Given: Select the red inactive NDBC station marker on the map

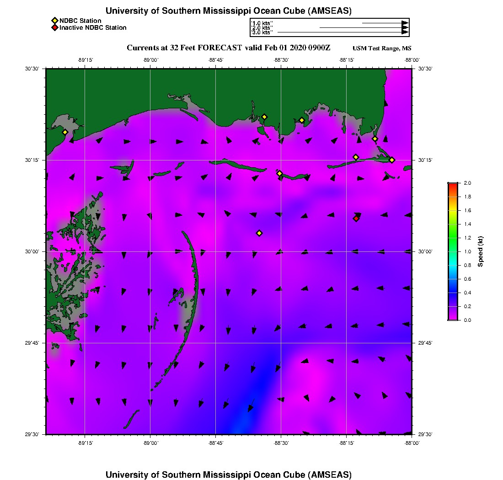Looking at the screenshot, I should click(x=356, y=219).
